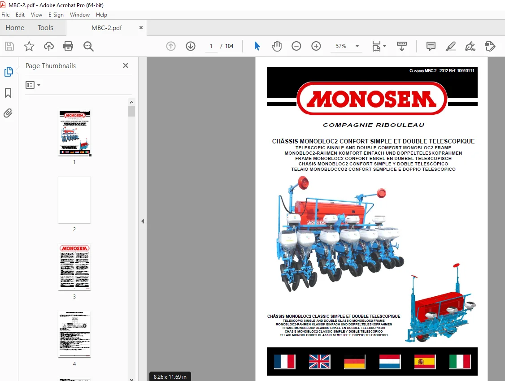Zoom in with the plus circle

pyautogui.click(x=316, y=46)
